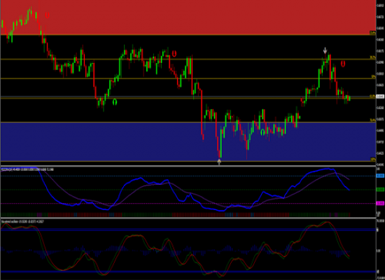The height and width of the screenshot is (280, 385).
Task: Click the white up arrow buy signal
Action: pyautogui.click(x=219, y=162)
